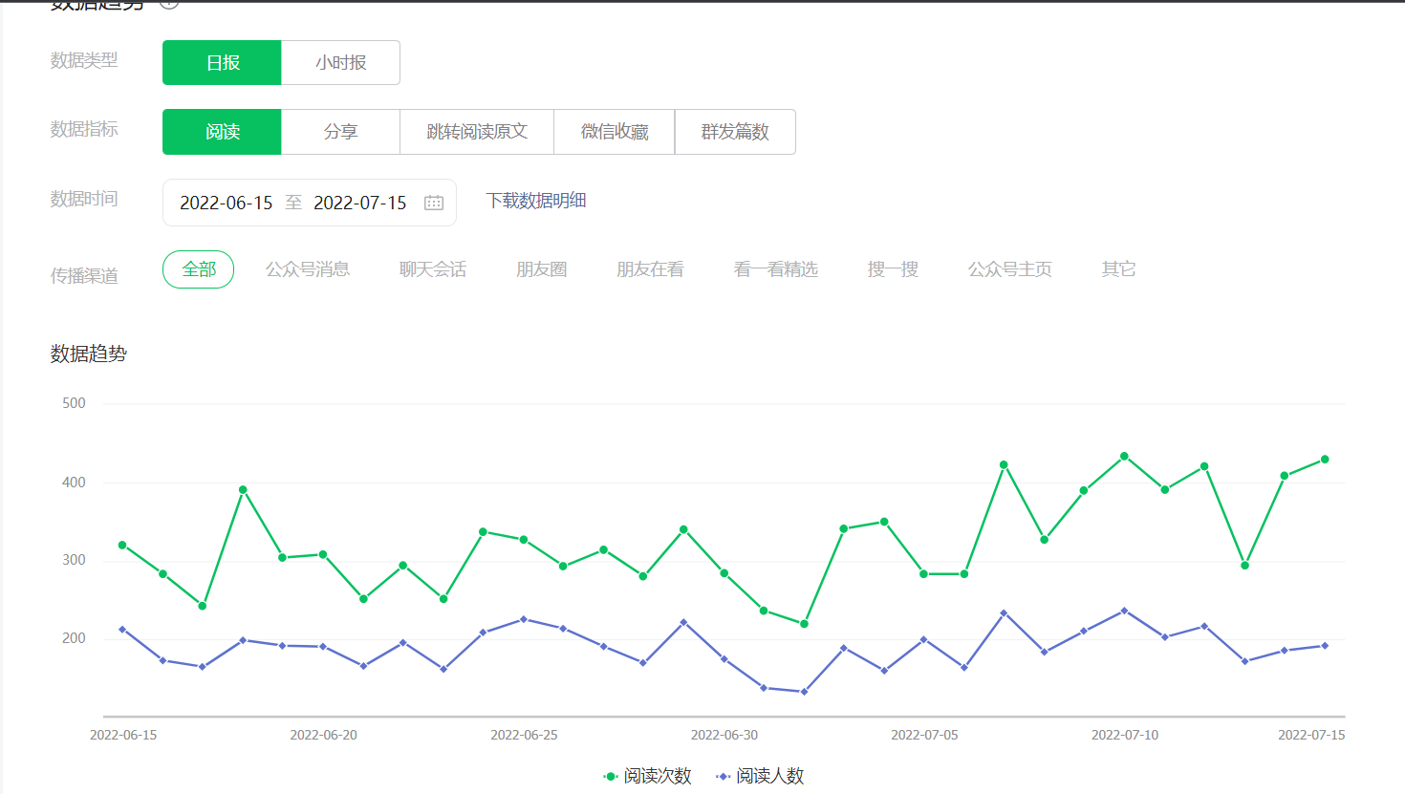
Task: Click blue 阅读人数 point at 2022-06-15
Action: (122, 630)
